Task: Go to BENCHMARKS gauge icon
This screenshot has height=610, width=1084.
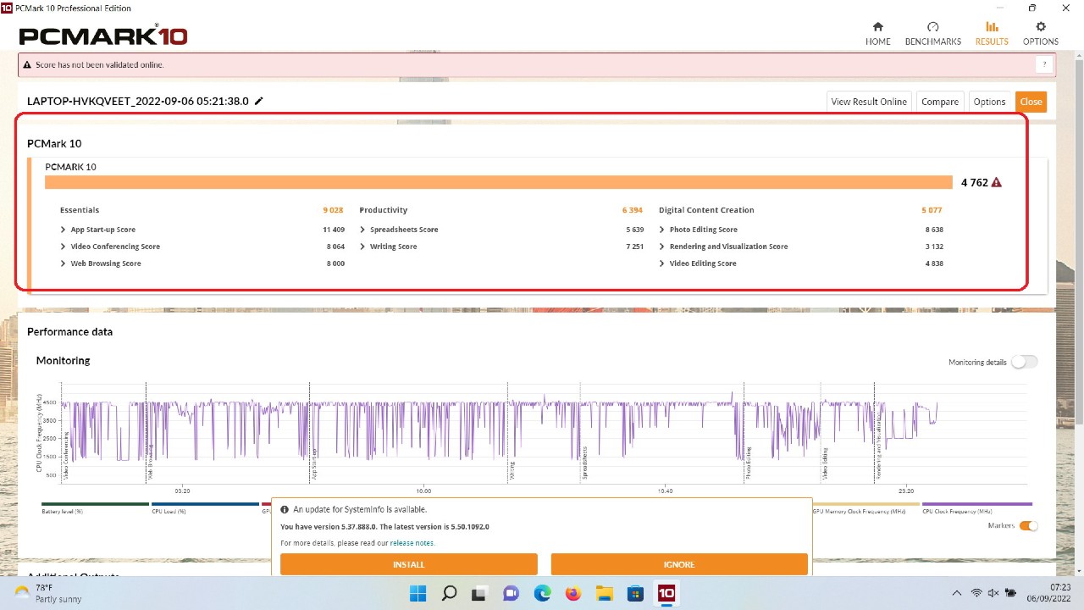Action: [932, 27]
